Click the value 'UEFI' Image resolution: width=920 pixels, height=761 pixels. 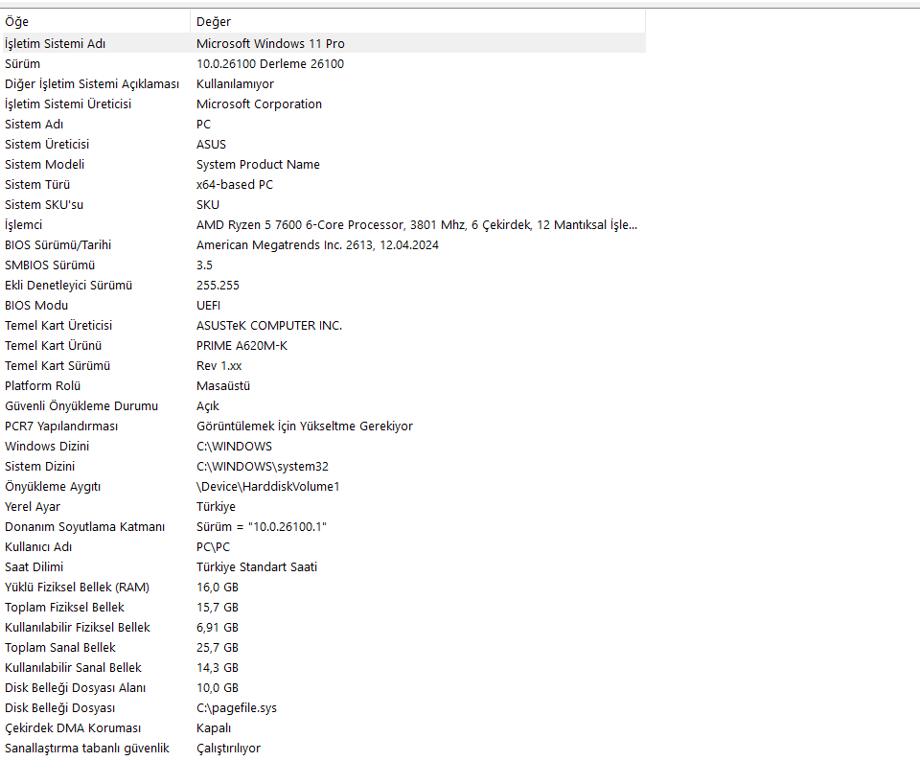[208, 305]
